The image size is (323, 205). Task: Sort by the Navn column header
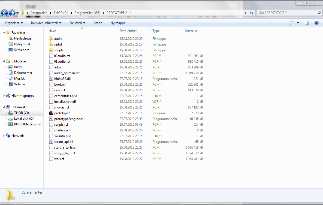click(x=52, y=31)
